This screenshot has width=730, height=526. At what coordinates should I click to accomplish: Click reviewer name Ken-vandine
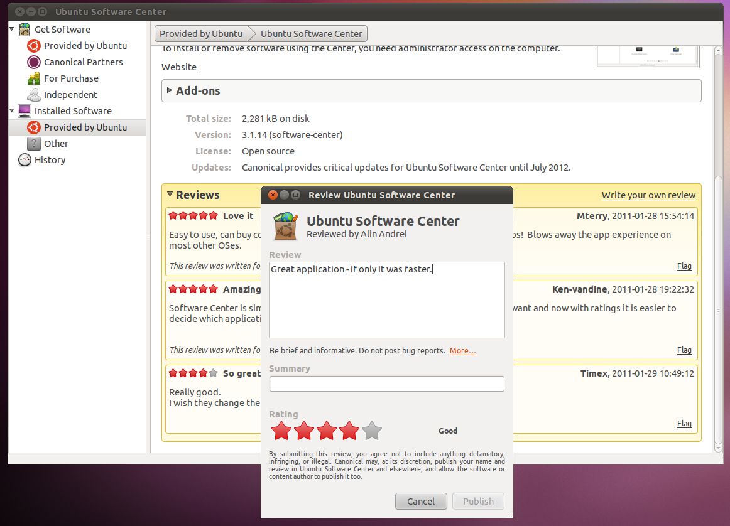(x=580, y=289)
